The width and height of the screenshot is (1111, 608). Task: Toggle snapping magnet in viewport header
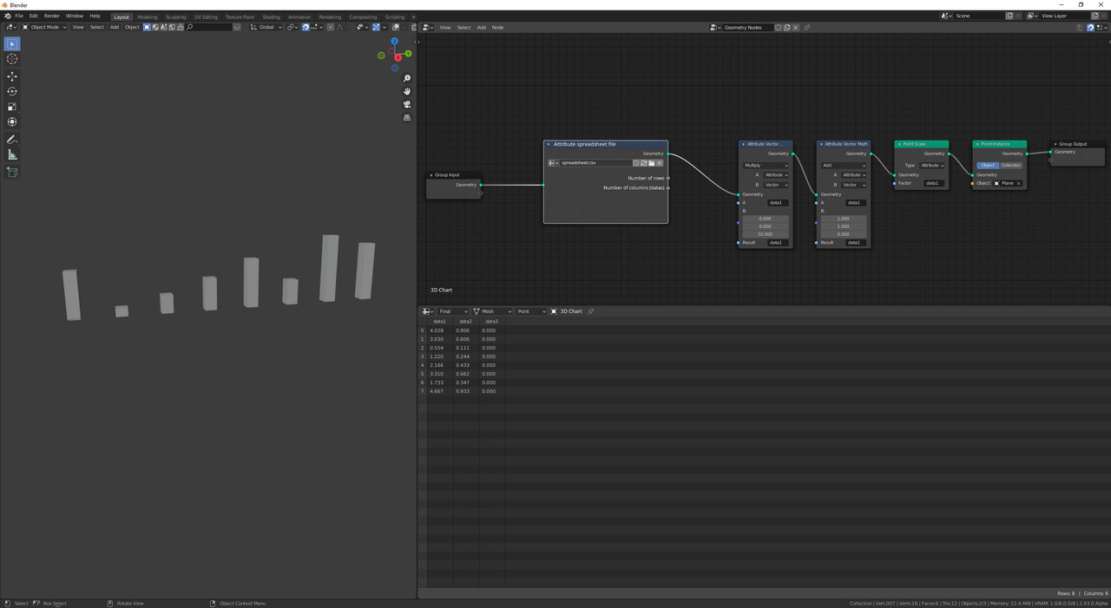(306, 28)
